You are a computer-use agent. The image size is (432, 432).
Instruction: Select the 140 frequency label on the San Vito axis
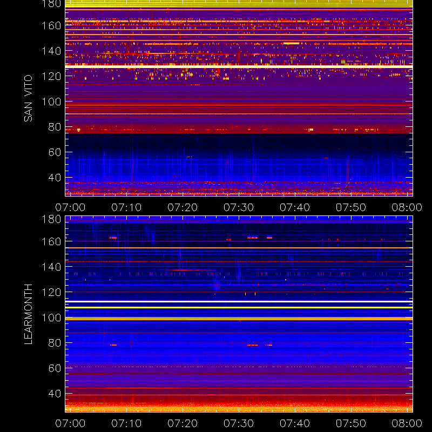[51, 51]
